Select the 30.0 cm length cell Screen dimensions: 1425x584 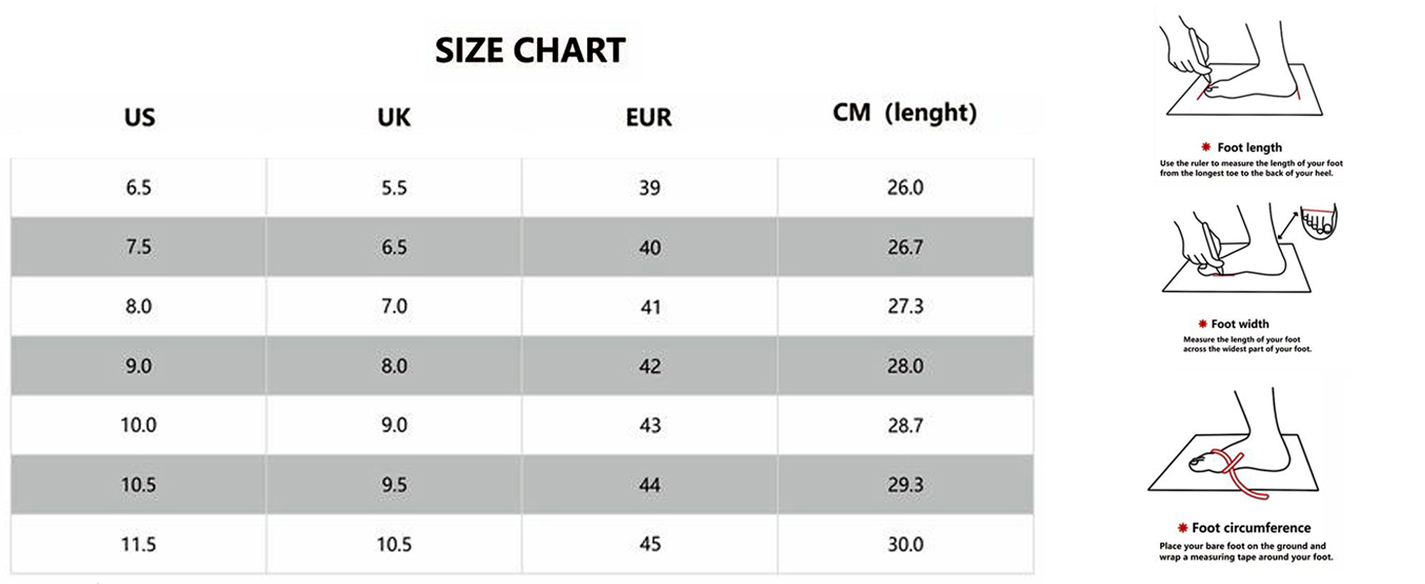click(905, 544)
